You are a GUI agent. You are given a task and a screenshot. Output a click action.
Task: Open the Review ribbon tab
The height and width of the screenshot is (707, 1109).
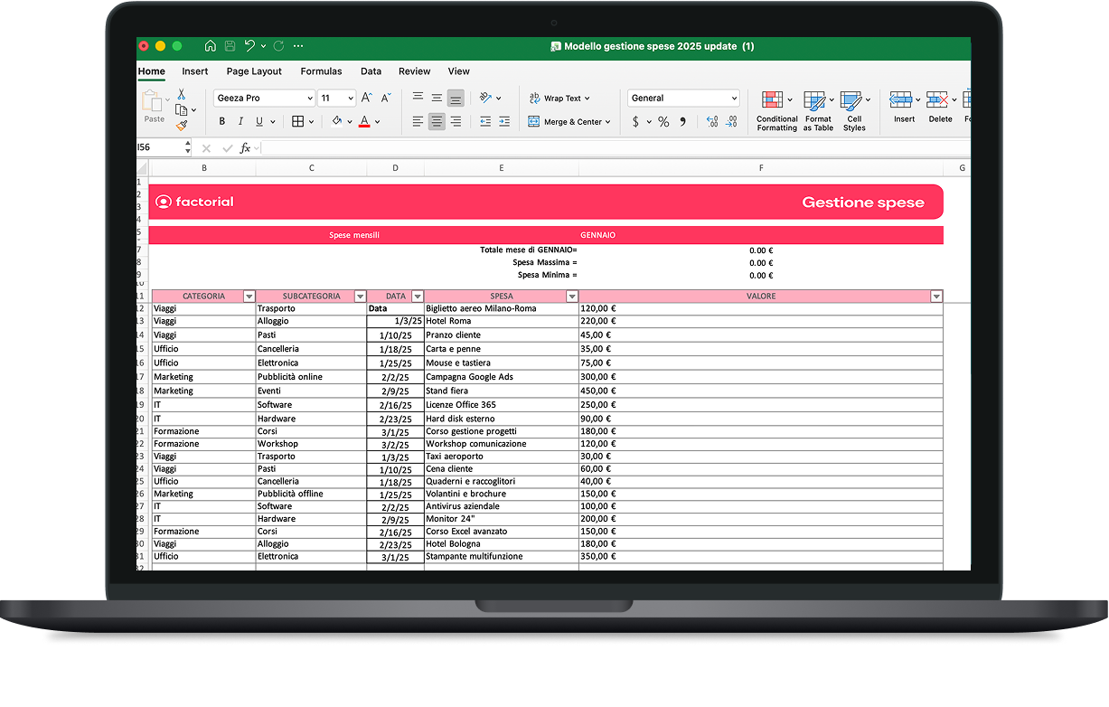[415, 71]
